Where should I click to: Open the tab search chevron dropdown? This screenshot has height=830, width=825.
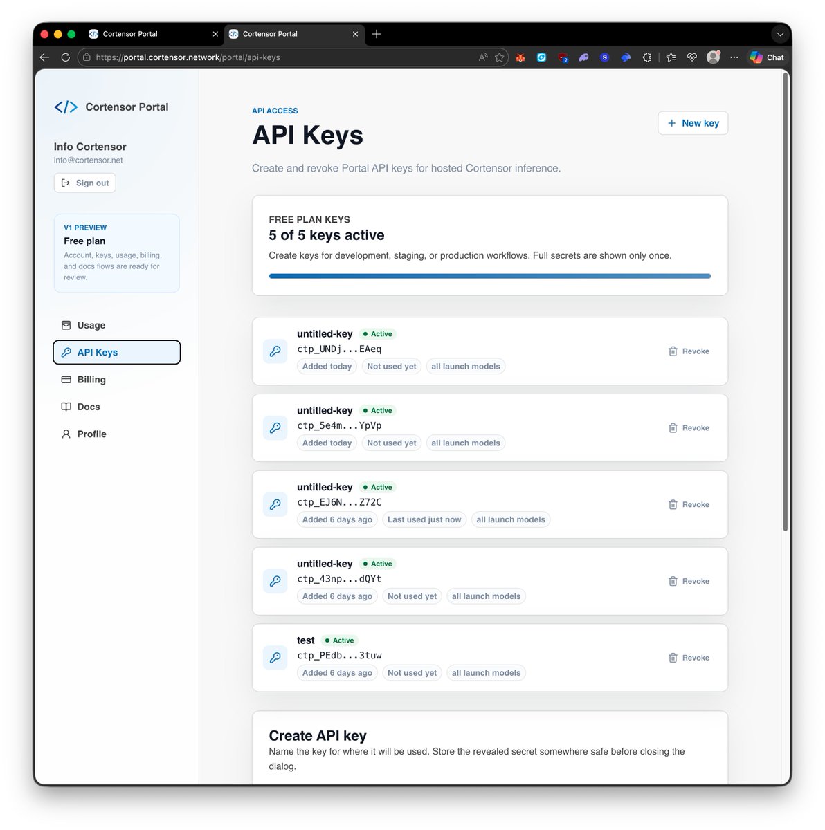[x=780, y=33]
